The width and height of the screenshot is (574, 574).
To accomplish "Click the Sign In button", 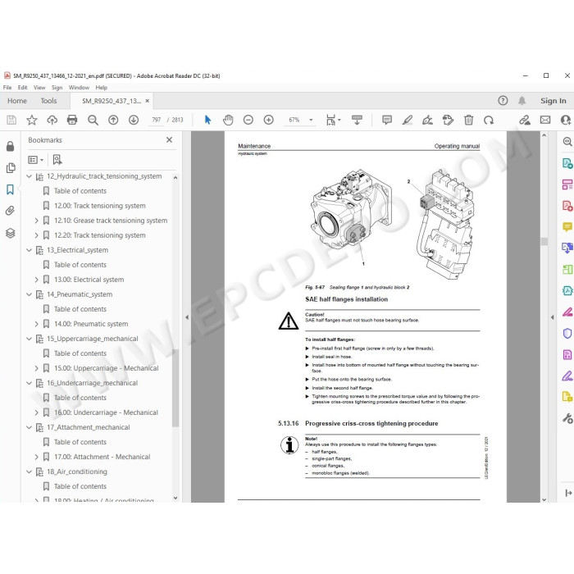I will point(553,101).
